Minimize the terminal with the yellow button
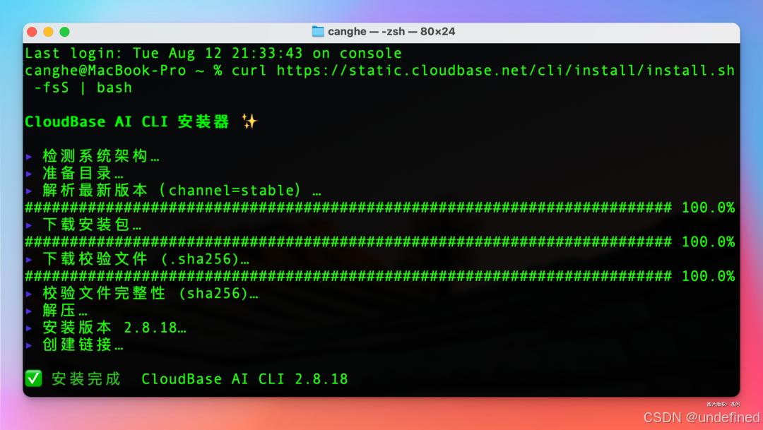 (x=48, y=32)
